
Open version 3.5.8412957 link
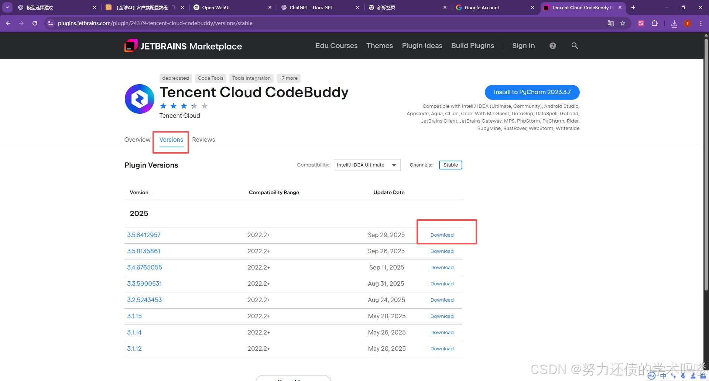144,235
